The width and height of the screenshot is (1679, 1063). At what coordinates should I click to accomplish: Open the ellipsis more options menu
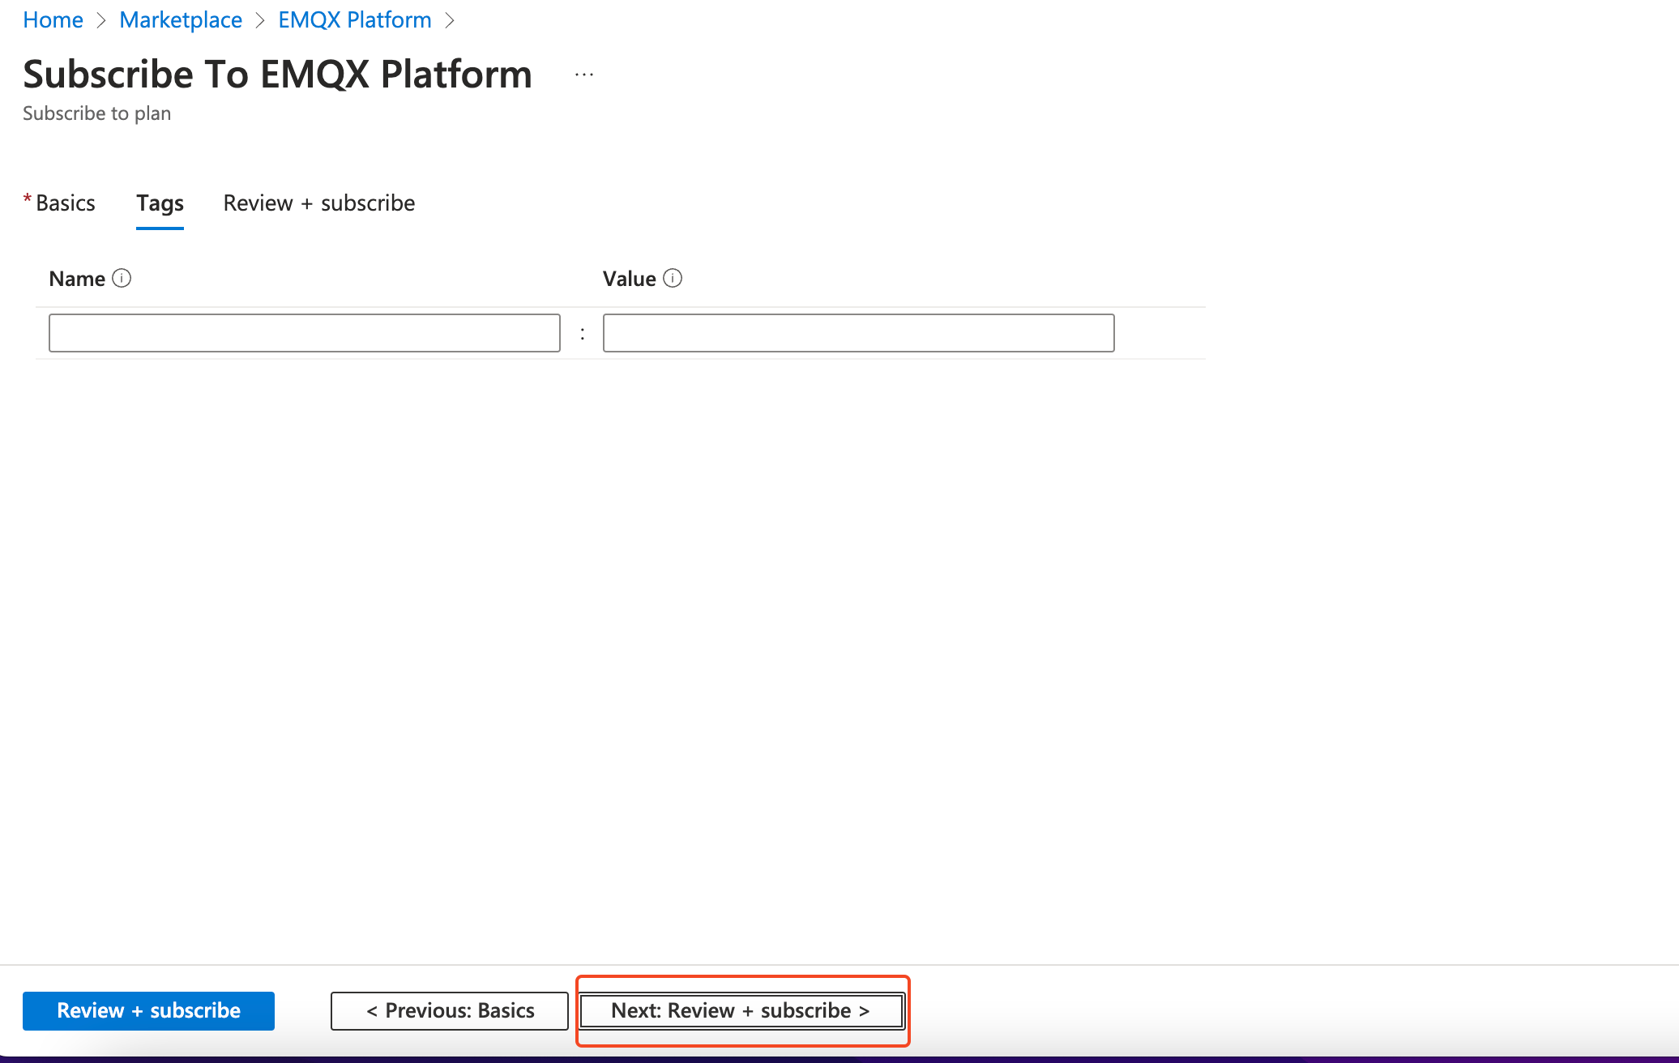point(584,75)
